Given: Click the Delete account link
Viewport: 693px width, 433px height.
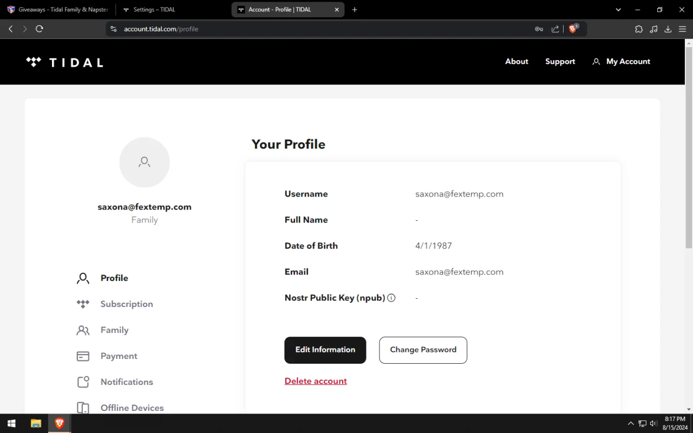Looking at the screenshot, I should click(316, 381).
